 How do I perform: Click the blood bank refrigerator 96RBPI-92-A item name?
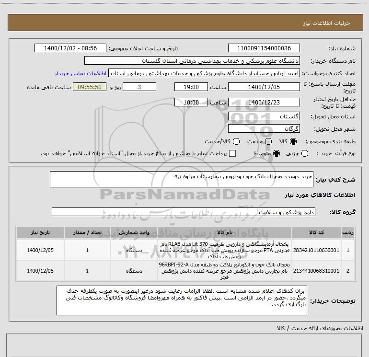pos(224,271)
